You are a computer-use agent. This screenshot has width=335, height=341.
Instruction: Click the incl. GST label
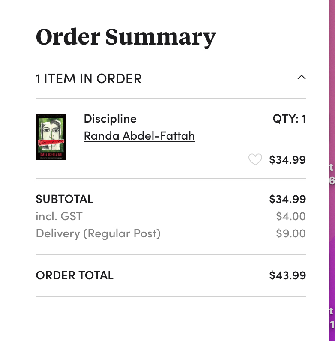pos(59,216)
